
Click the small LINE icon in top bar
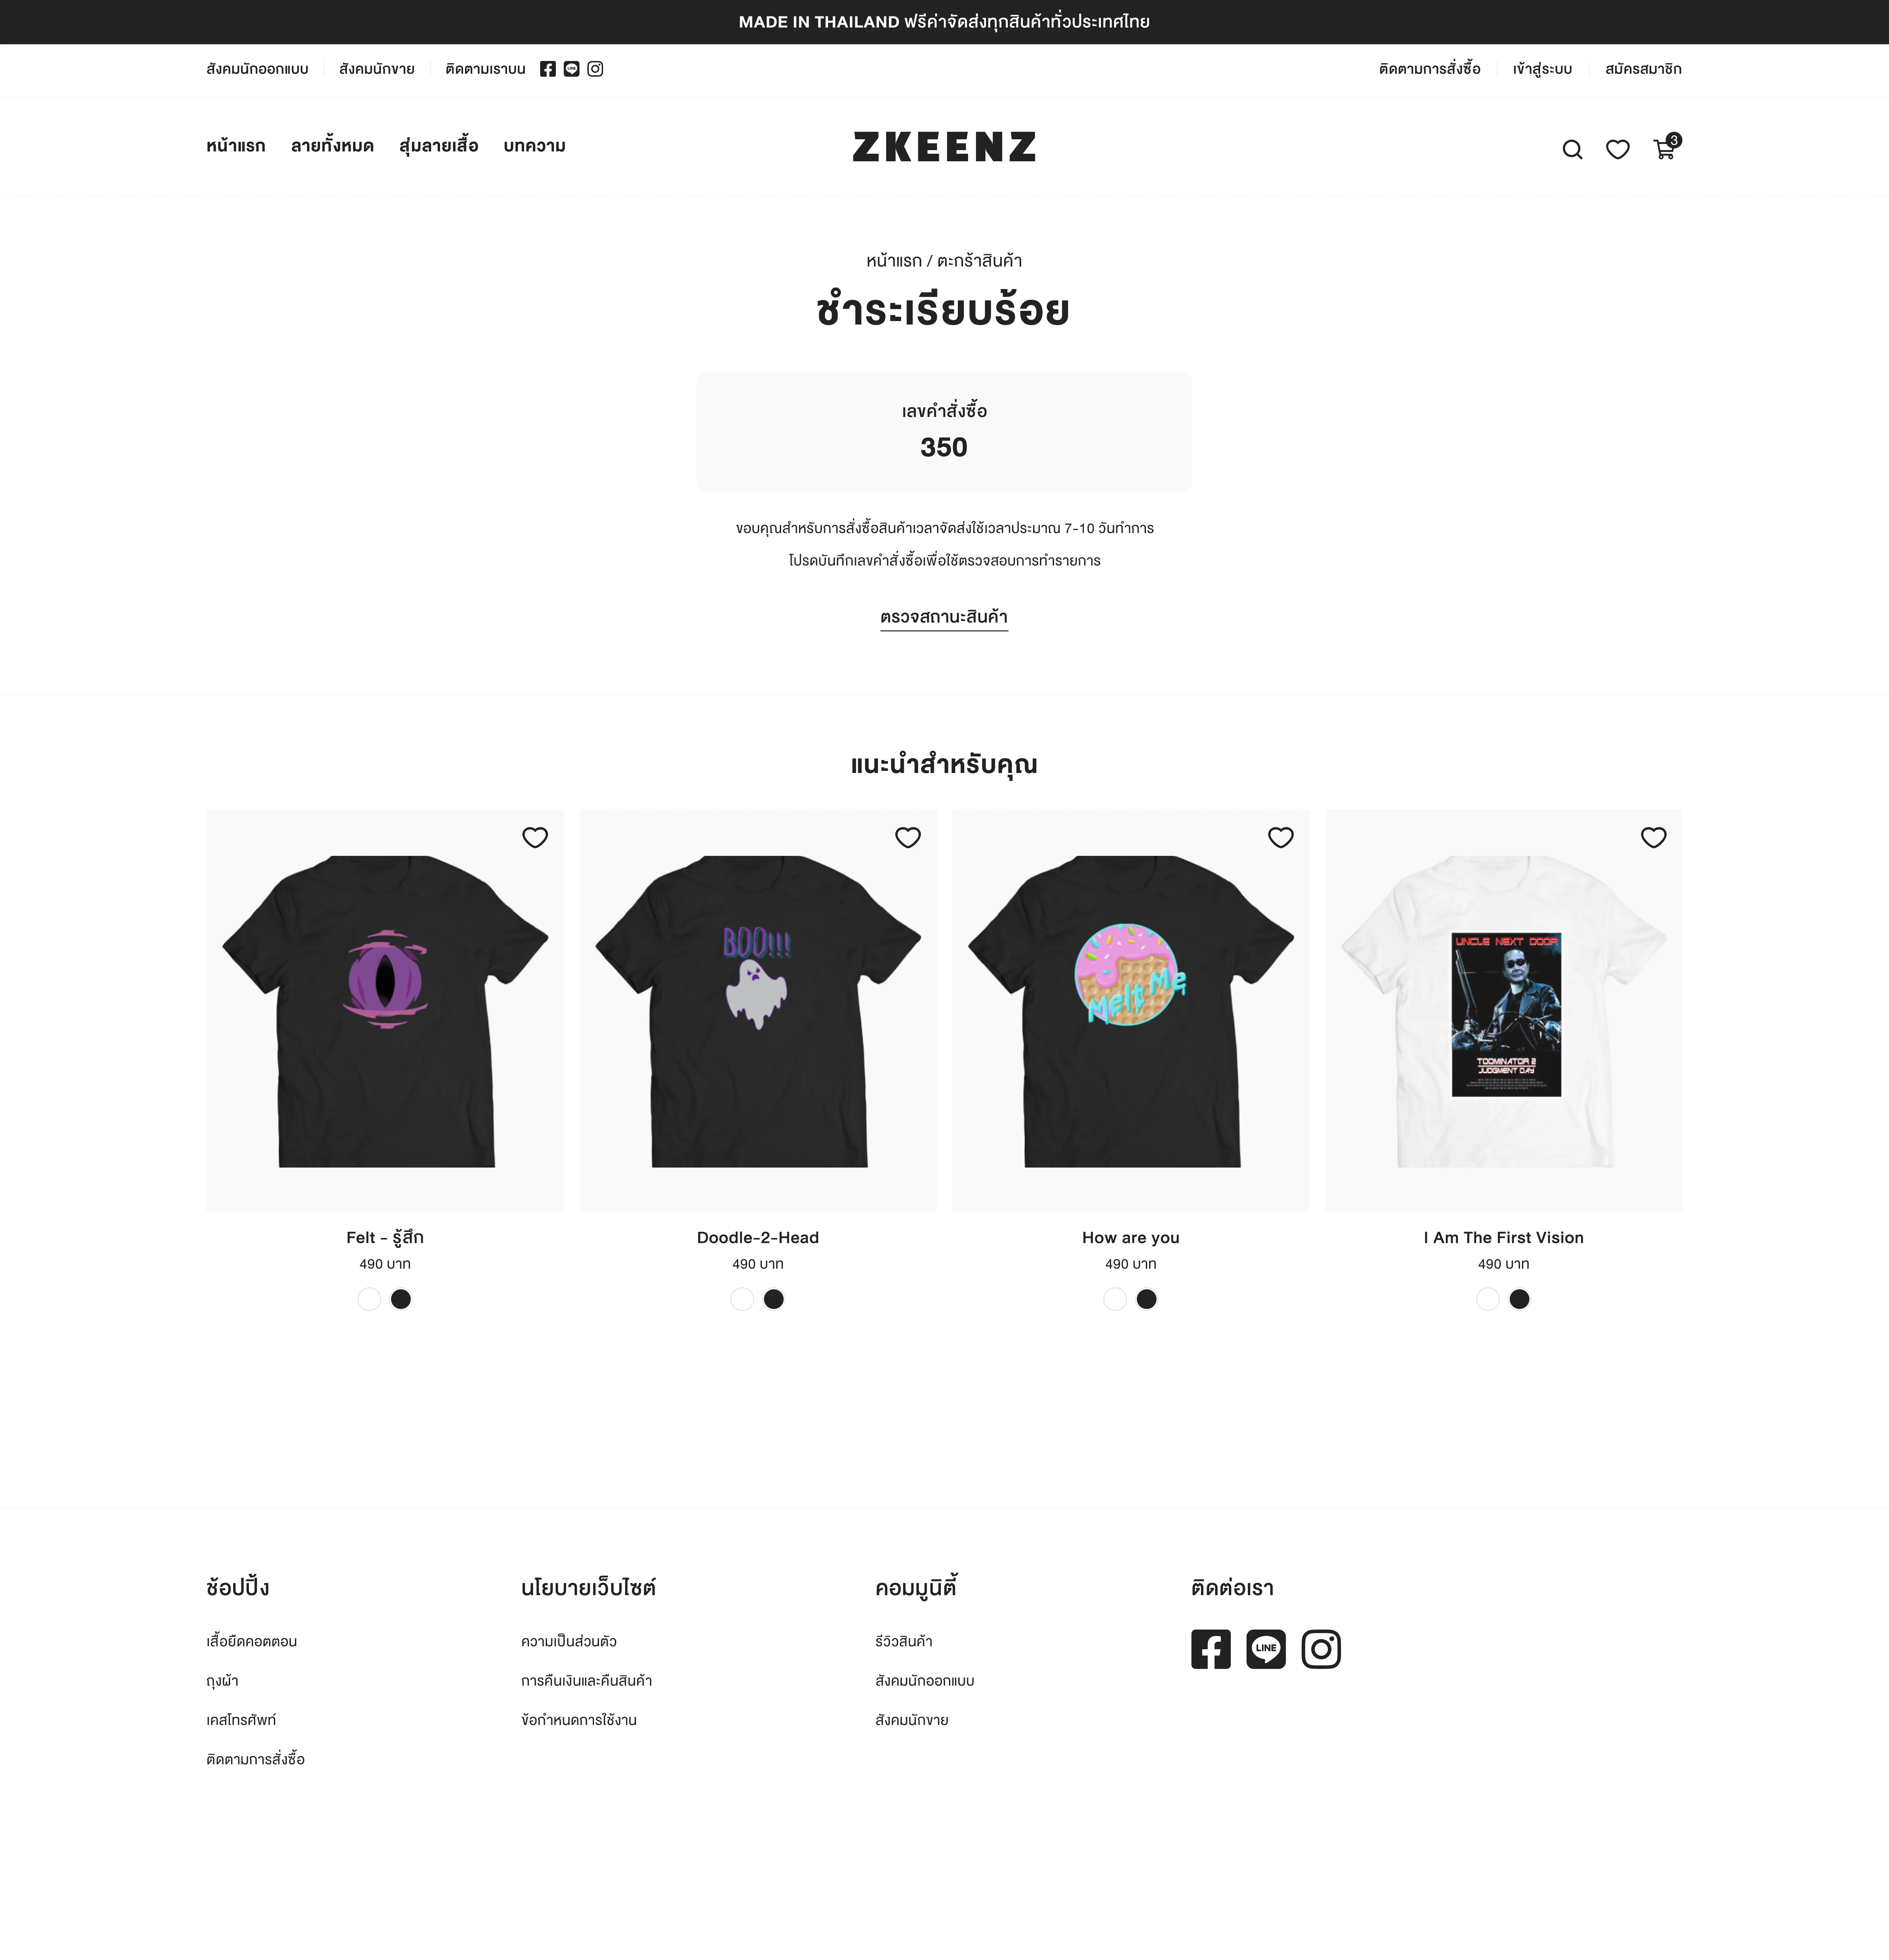571,69
